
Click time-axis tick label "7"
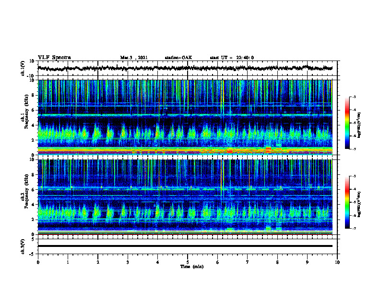coord(248,262)
